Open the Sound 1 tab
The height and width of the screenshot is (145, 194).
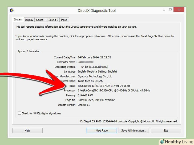(x=41, y=20)
